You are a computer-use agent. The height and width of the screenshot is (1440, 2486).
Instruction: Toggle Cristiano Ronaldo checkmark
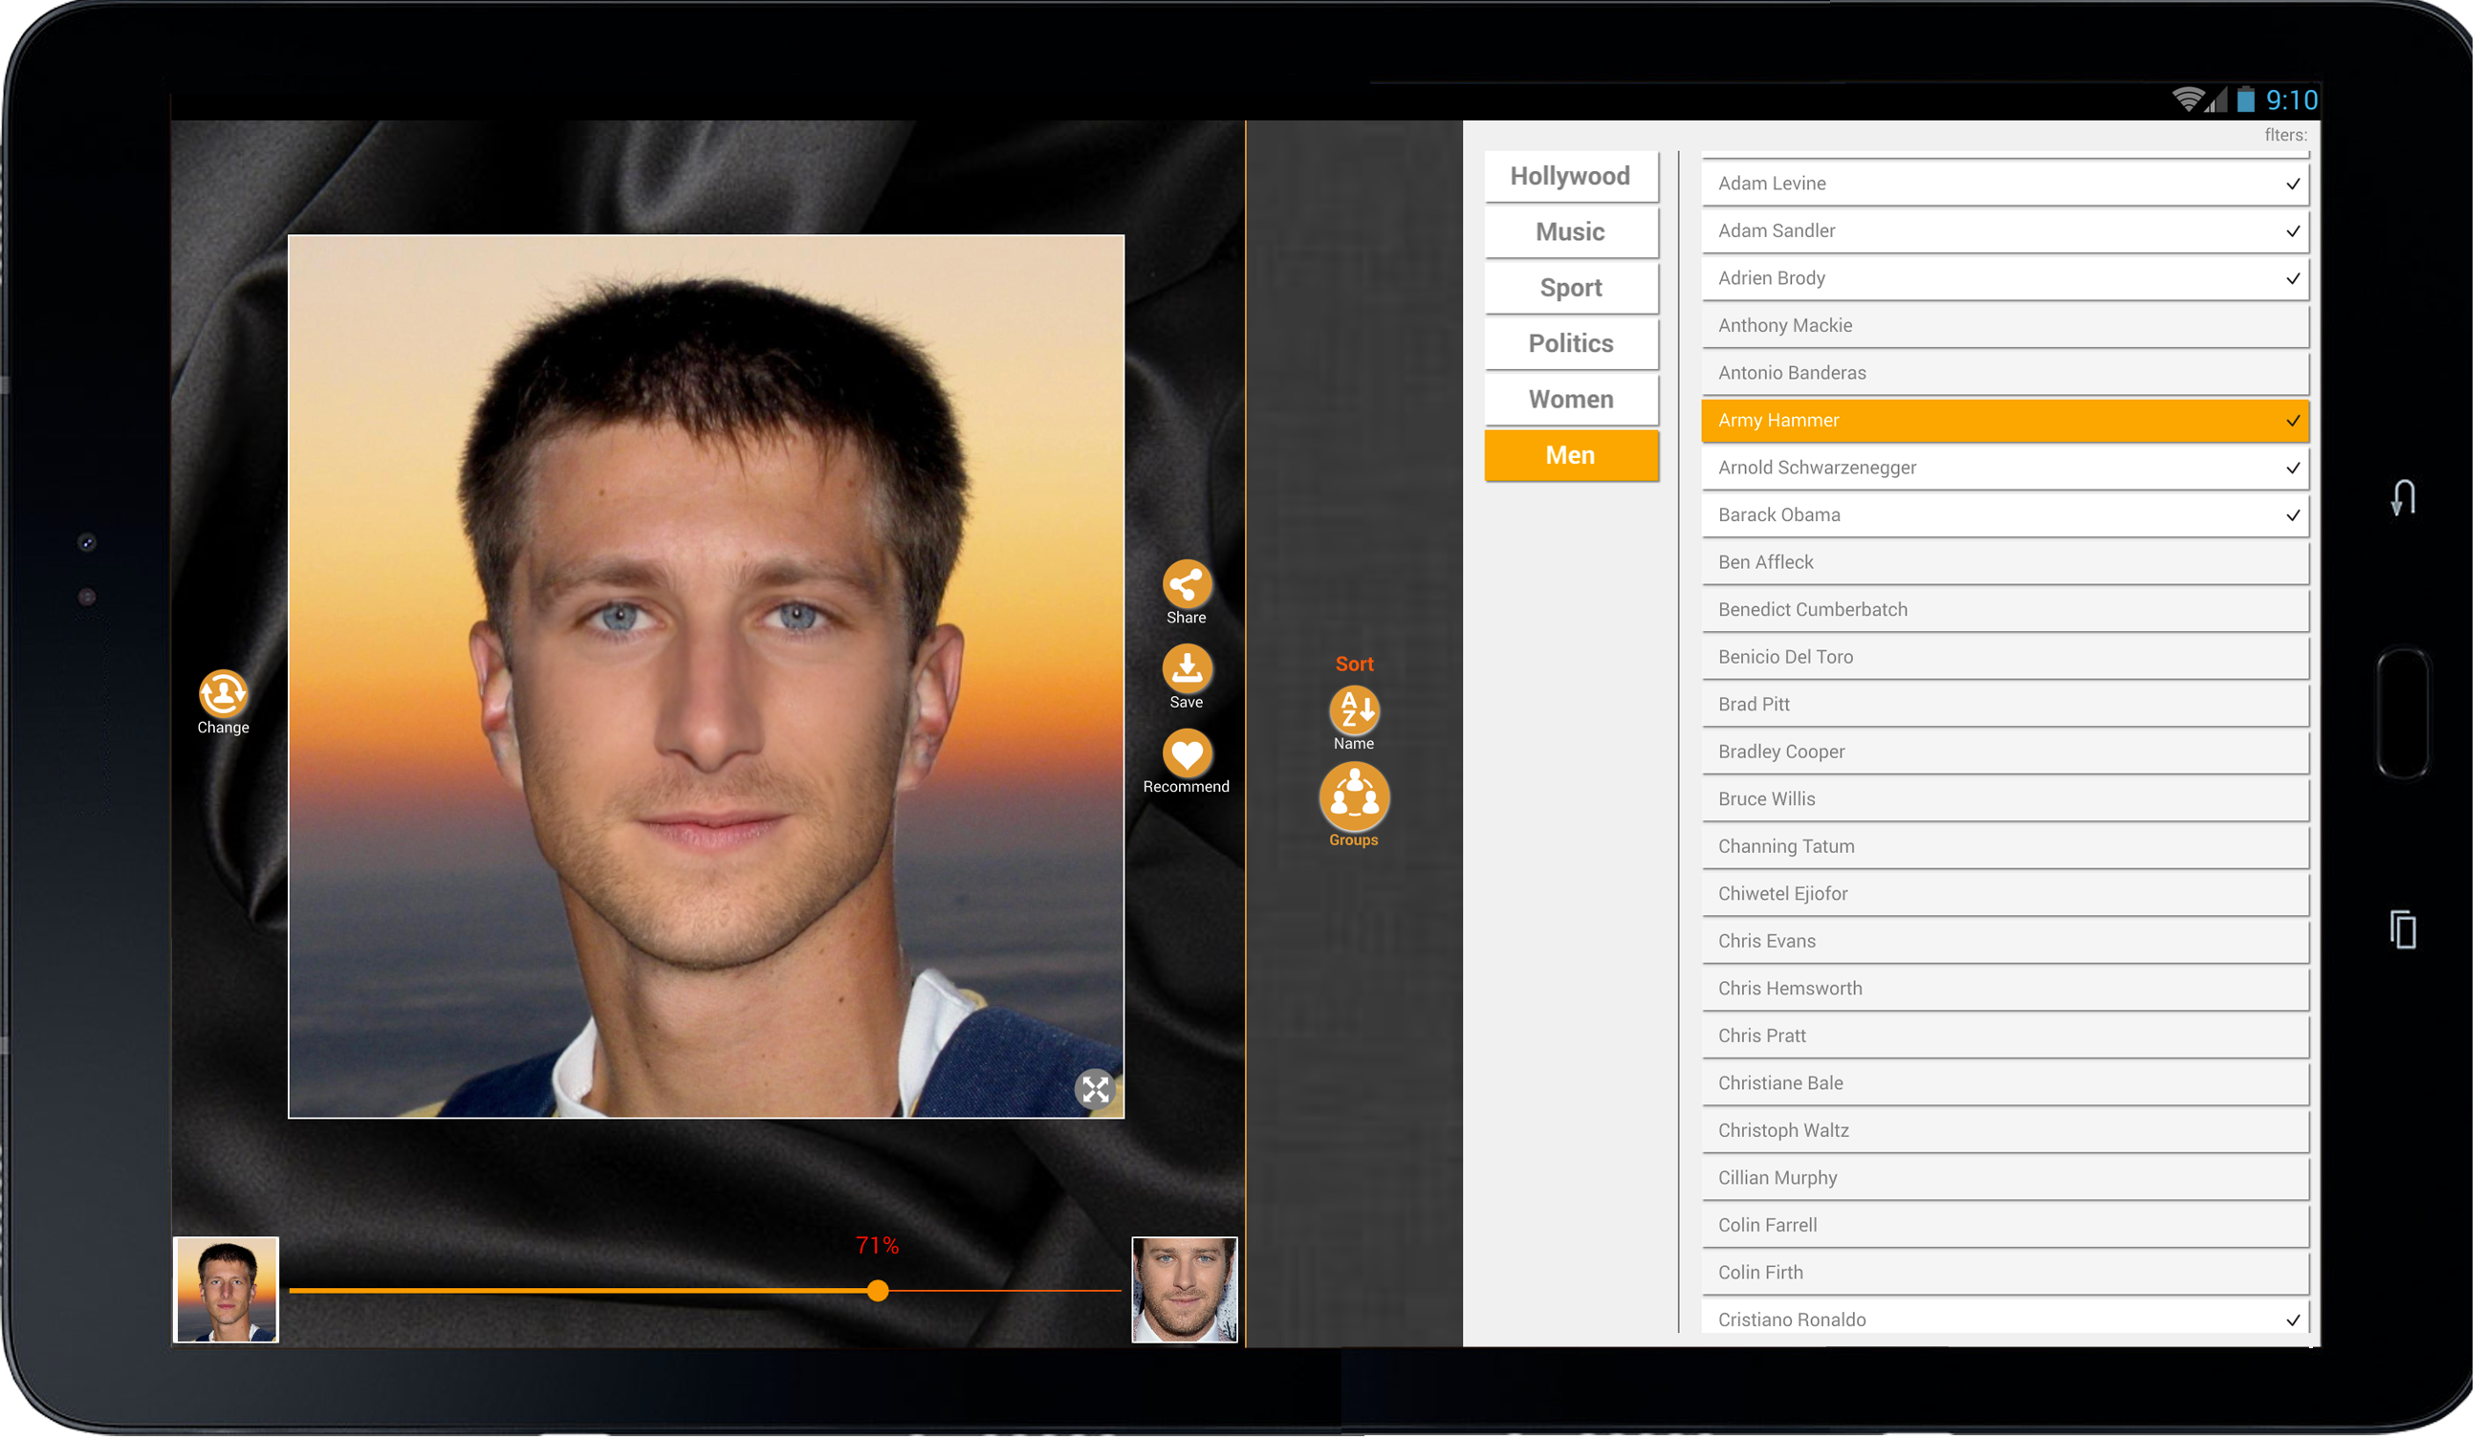point(2293,1320)
